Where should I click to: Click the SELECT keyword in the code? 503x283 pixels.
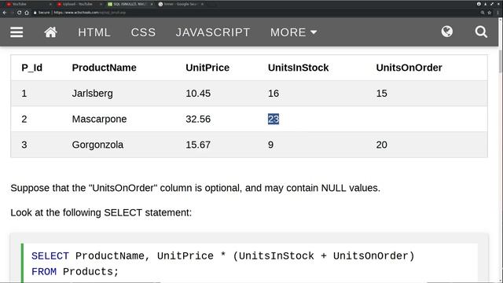[50, 256]
